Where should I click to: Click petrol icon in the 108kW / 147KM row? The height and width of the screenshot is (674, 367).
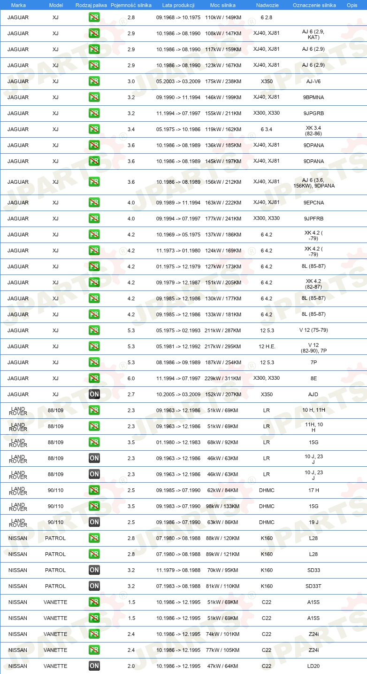click(x=94, y=34)
